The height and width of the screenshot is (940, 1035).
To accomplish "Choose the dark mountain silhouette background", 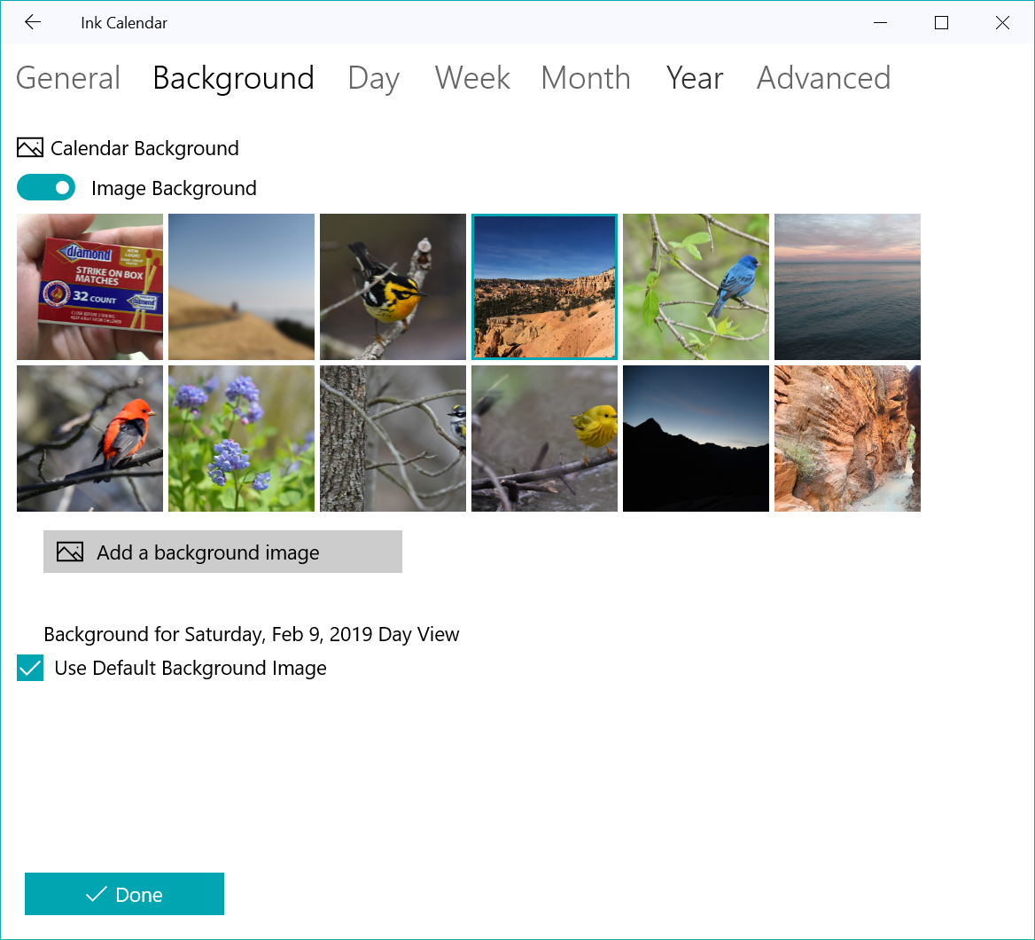I will pyautogui.click(x=696, y=438).
